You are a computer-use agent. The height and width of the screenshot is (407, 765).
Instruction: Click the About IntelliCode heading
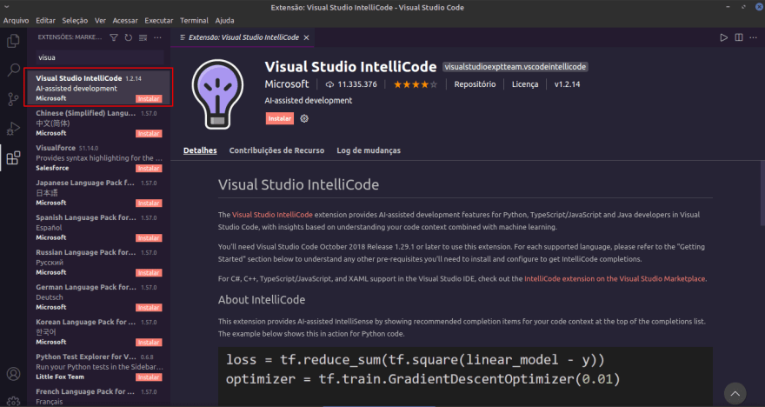point(262,300)
